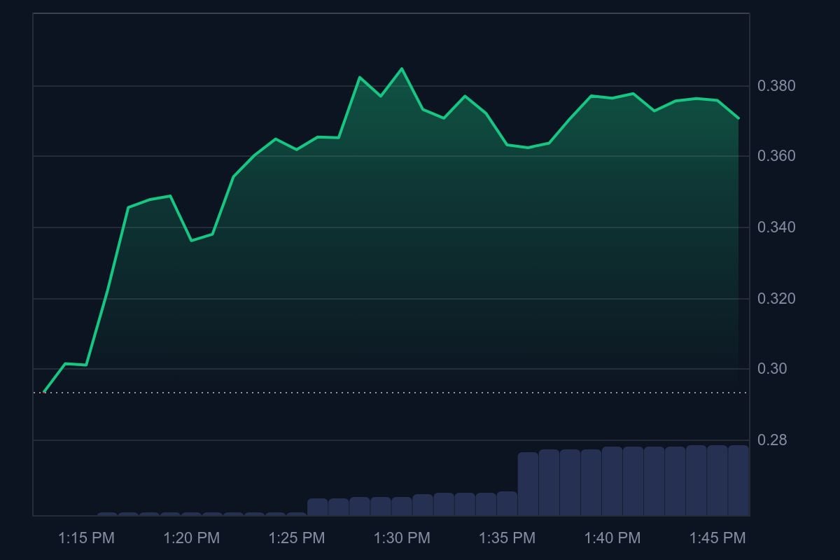Click the 1:20 PM time label
840x560 pixels.
click(x=192, y=538)
